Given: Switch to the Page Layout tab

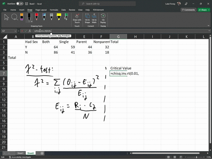Looking at the screenshot, I should point(41,10).
